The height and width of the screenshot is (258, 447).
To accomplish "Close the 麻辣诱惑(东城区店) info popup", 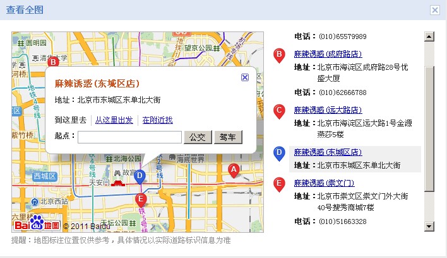I will tap(245, 77).
